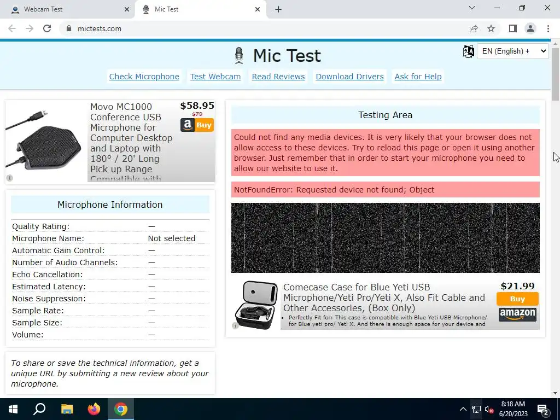Switch to the Webcam Test tab
The image size is (560, 420).
67,9
